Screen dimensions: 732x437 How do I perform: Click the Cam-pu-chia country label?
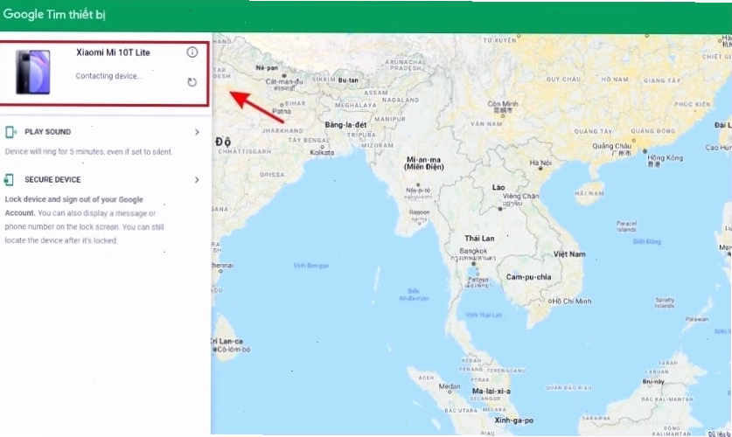pyautogui.click(x=528, y=277)
